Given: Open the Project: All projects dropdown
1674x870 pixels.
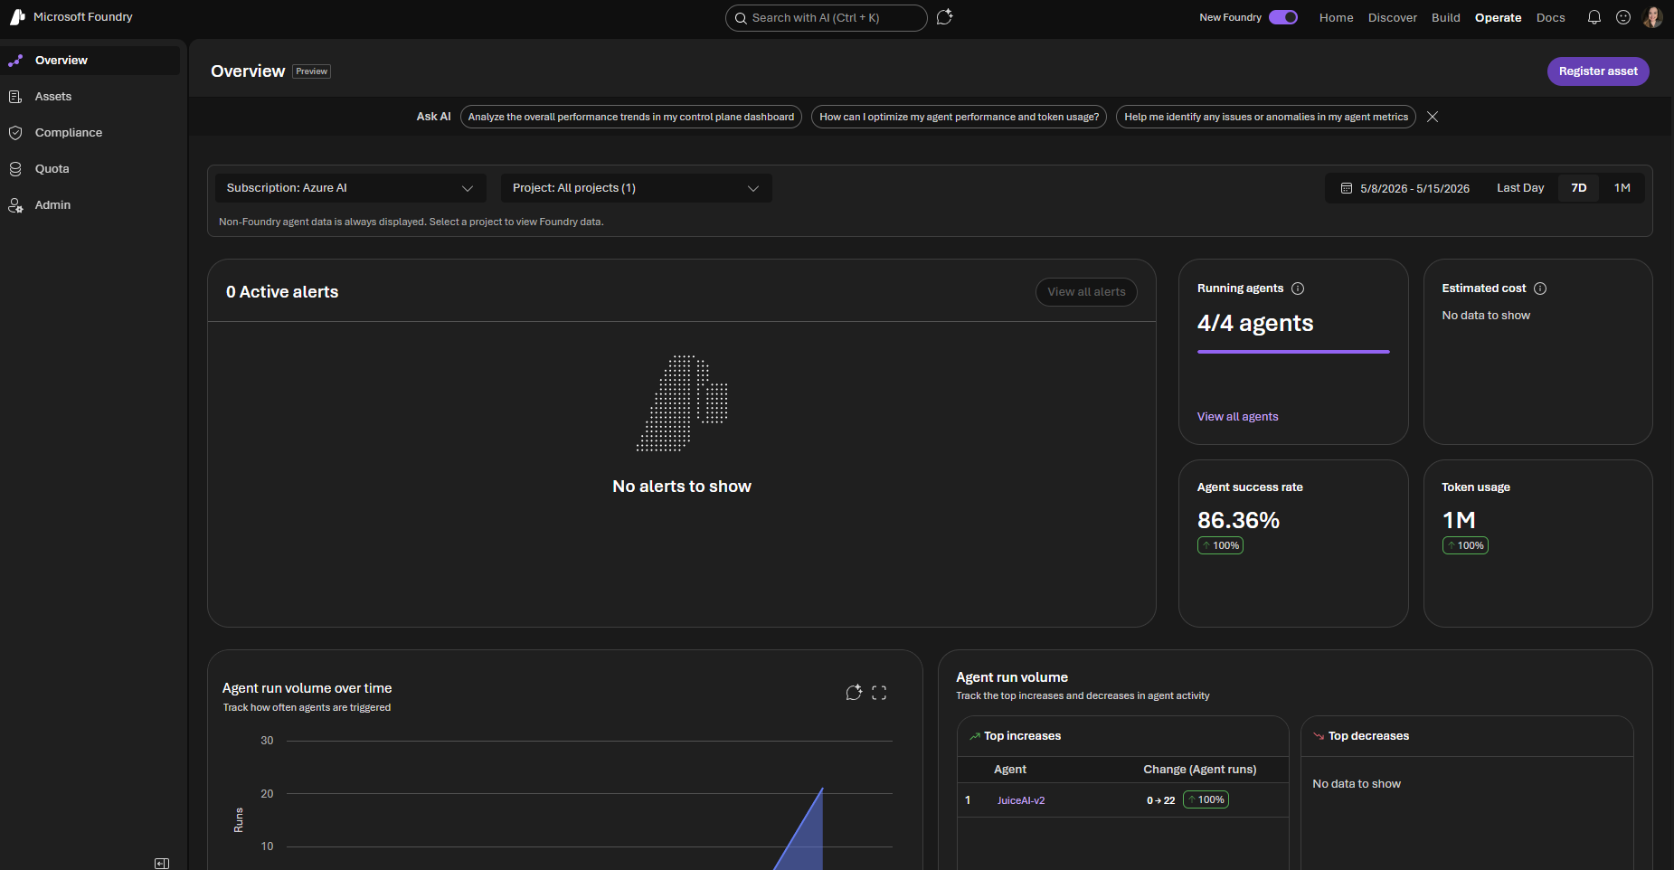Looking at the screenshot, I should point(636,188).
